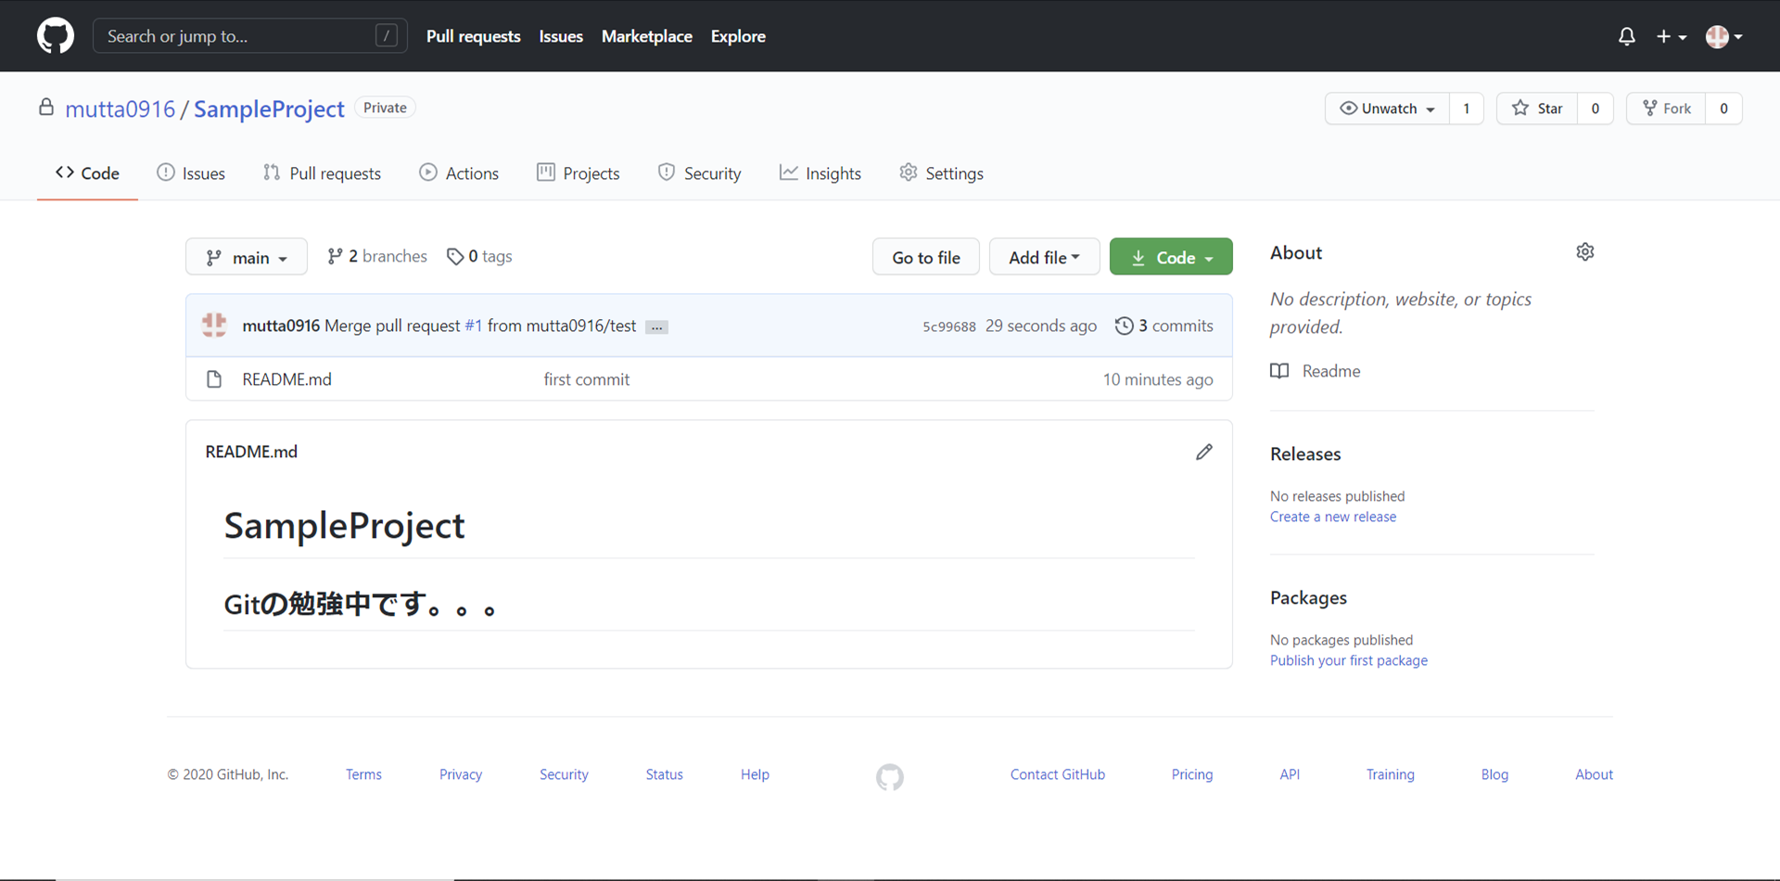
Task: Switch to the Projects tab
Action: 578,173
